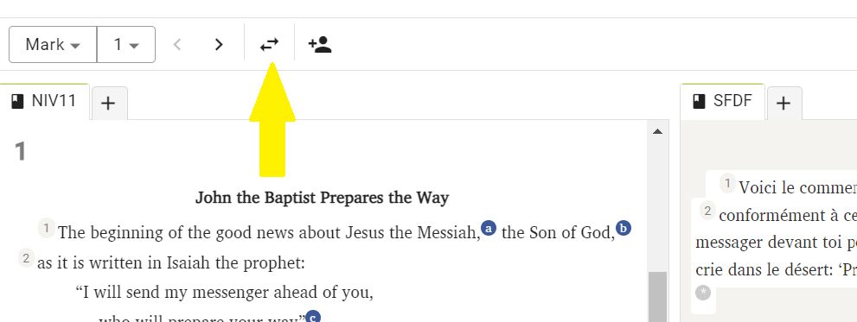Screen dimensions: 857x322
Task: Go to previous chapter arrow
Action: (177, 44)
